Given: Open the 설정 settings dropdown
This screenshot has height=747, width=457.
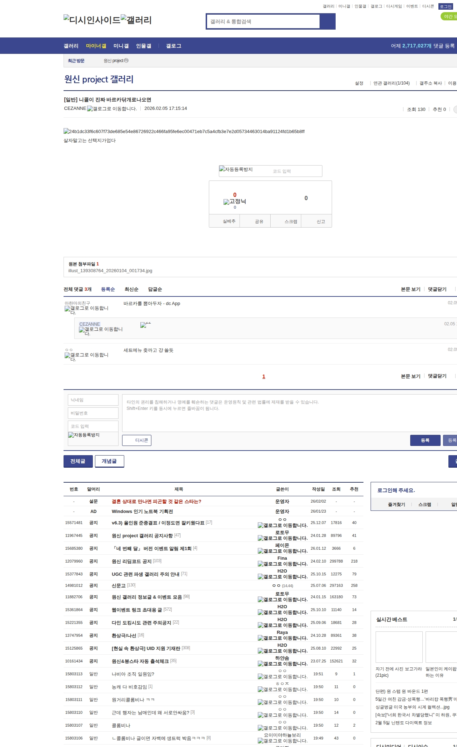Looking at the screenshot, I should click(359, 83).
